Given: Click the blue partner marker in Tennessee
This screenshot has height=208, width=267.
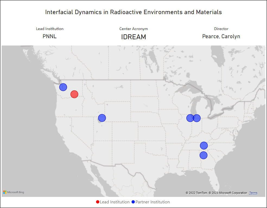Looking at the screenshot, I should pos(204,145).
